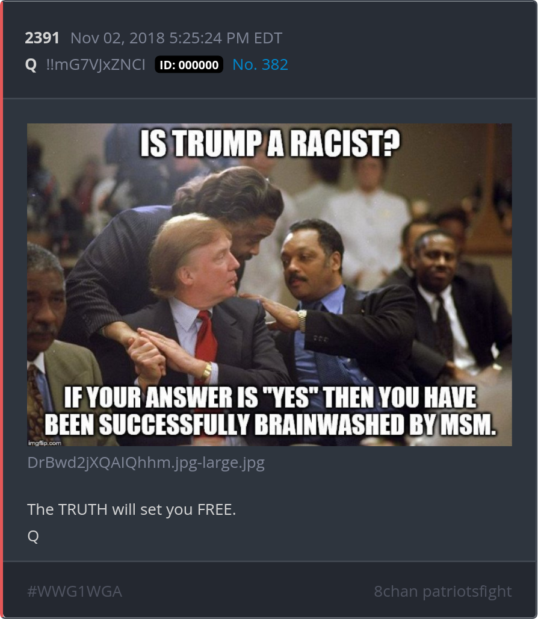Open the No. 382 post link

click(261, 65)
